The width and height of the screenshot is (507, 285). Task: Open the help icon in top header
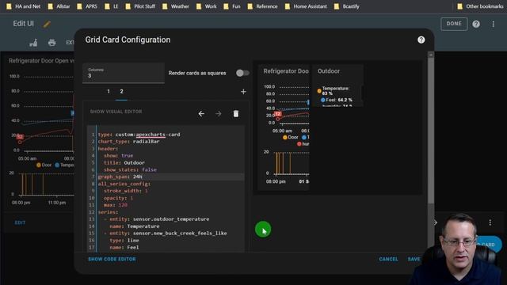476,24
